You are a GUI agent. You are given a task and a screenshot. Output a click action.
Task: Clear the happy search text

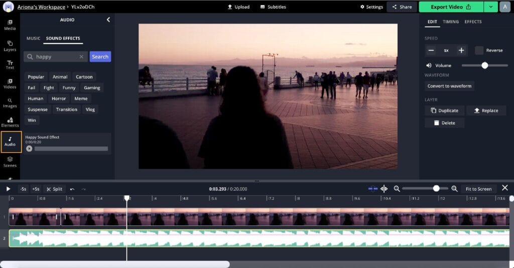pos(81,57)
